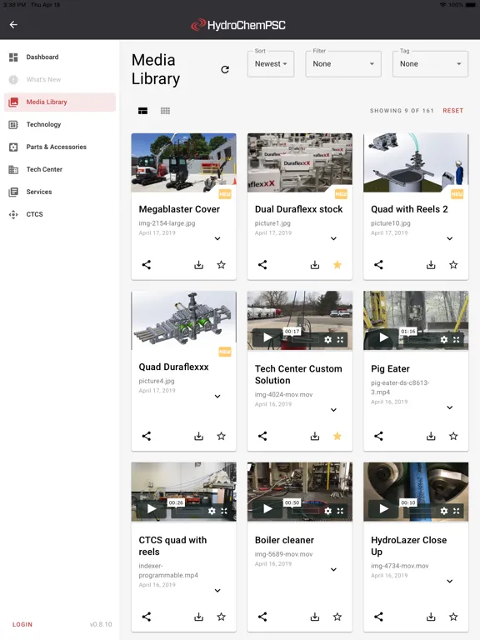This screenshot has height=640, width=480.
Task: Open the Sort dropdown set to Newest
Action: tap(271, 63)
